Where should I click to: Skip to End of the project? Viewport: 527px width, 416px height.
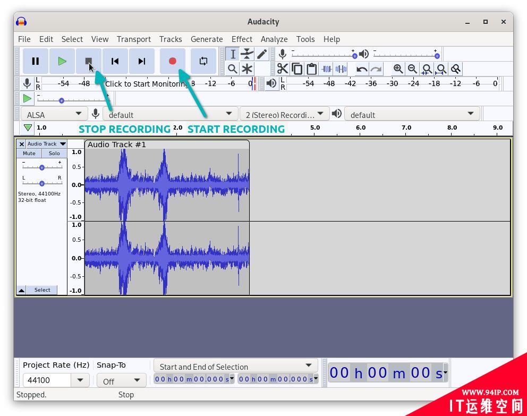[142, 61]
